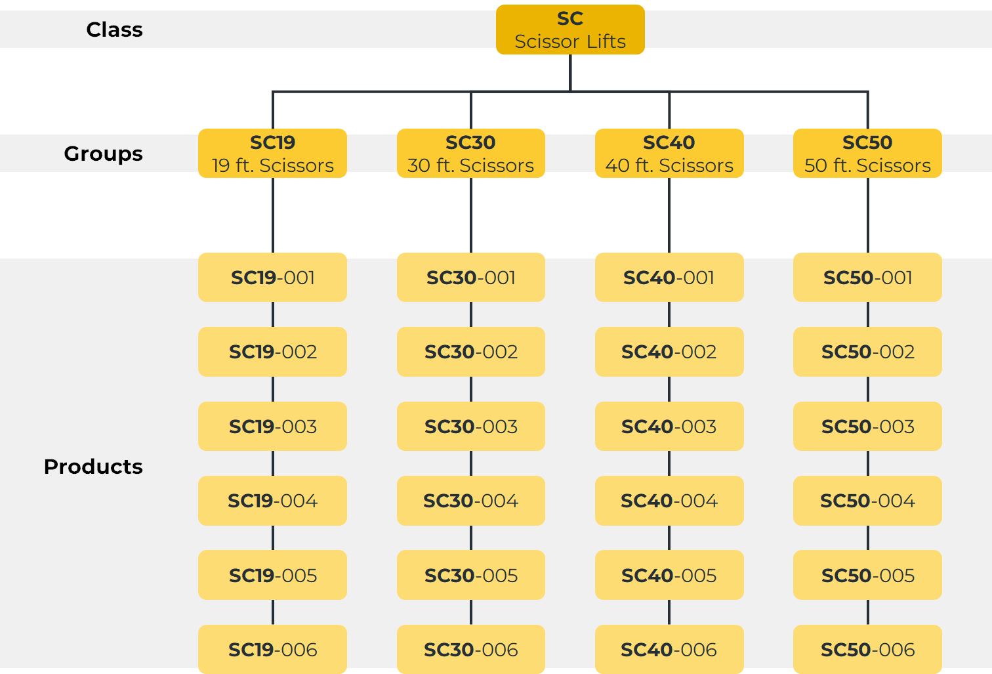Open product SC40-001
The image size is (992, 674).
669,278
